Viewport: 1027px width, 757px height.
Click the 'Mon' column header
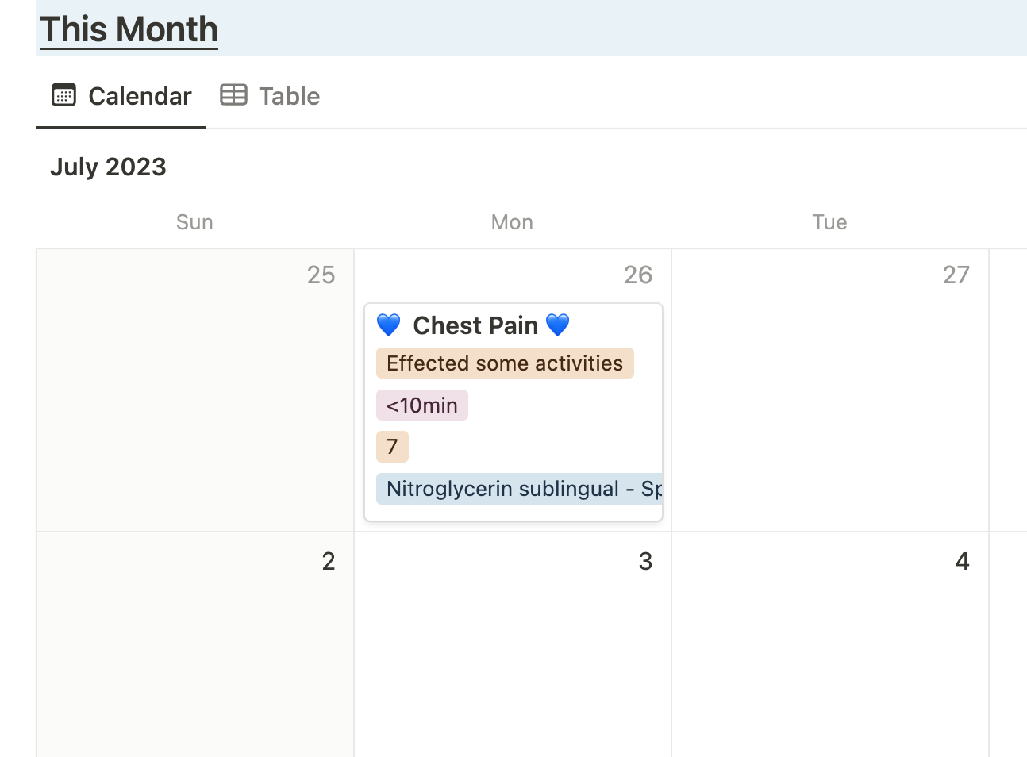[512, 222]
